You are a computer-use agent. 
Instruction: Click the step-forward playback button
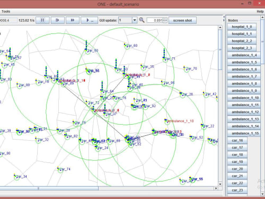[57, 20]
